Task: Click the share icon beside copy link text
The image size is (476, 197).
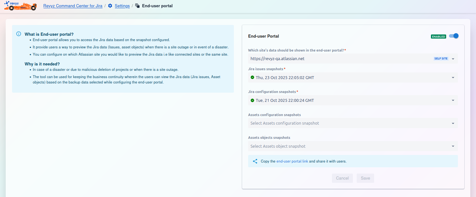Action: tap(255, 161)
